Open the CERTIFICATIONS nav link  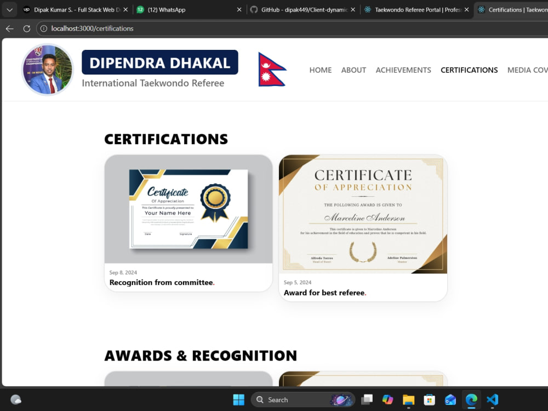pos(469,70)
